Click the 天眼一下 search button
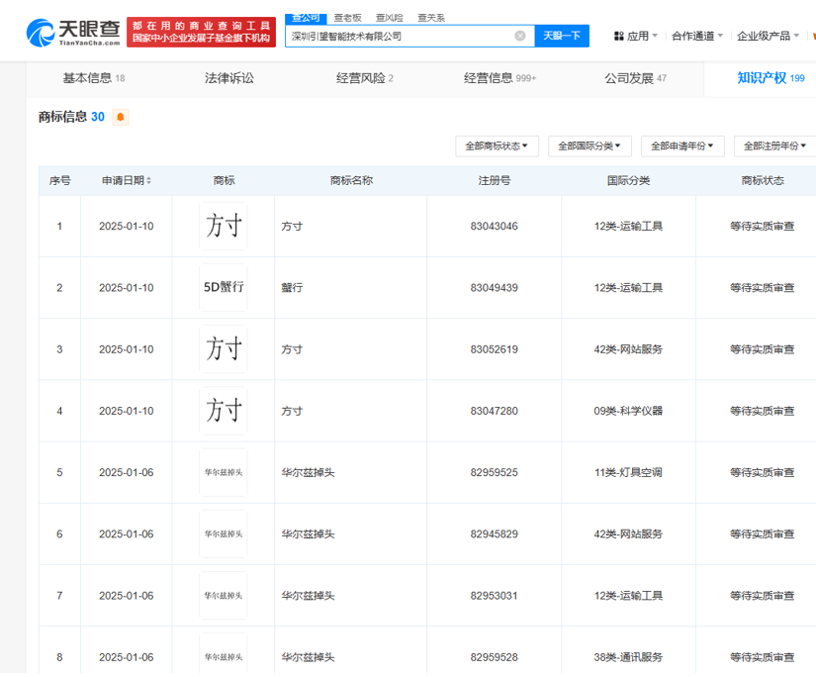This screenshot has height=677, width=816. click(562, 36)
